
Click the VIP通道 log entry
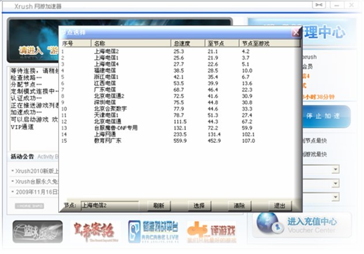point(22,127)
